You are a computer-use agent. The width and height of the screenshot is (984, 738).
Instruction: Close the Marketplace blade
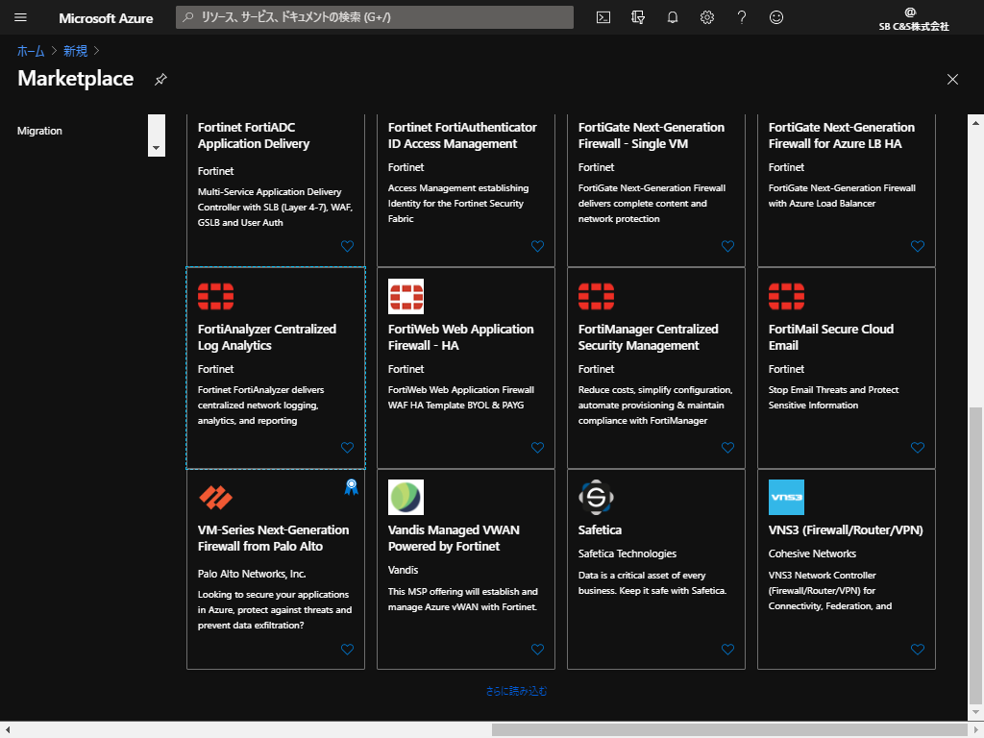point(952,79)
